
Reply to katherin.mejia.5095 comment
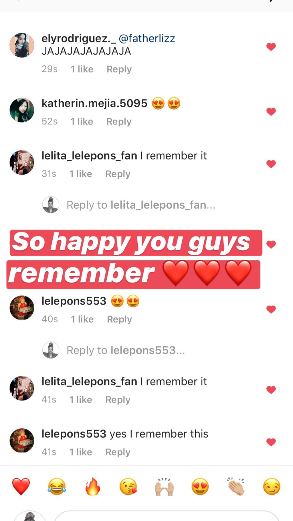(x=119, y=122)
